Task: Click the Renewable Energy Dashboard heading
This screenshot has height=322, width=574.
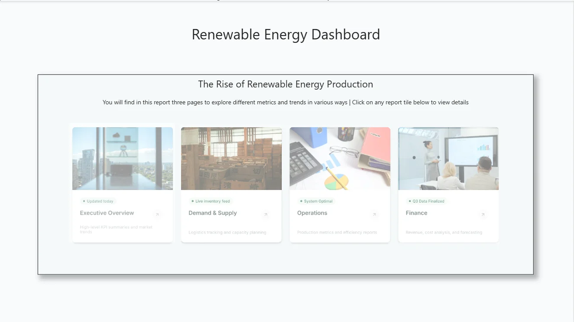Action: 286,35
